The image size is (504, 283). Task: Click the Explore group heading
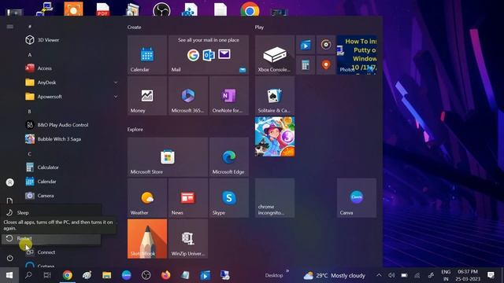[135, 129]
